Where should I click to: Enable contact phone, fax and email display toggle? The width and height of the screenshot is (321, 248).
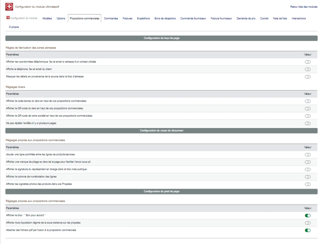[307, 62]
